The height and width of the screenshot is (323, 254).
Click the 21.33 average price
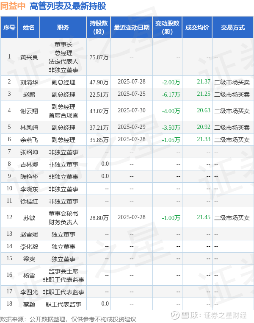(x=204, y=139)
